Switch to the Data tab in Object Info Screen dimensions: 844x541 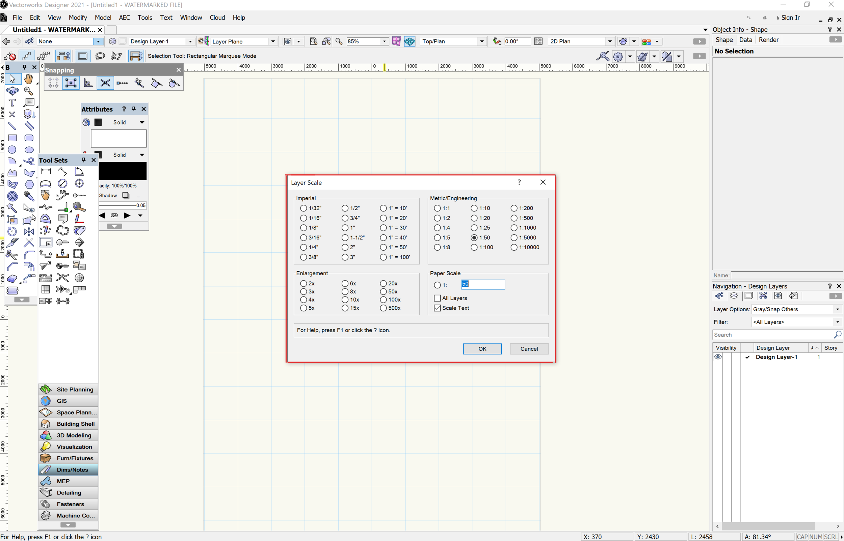(745, 40)
